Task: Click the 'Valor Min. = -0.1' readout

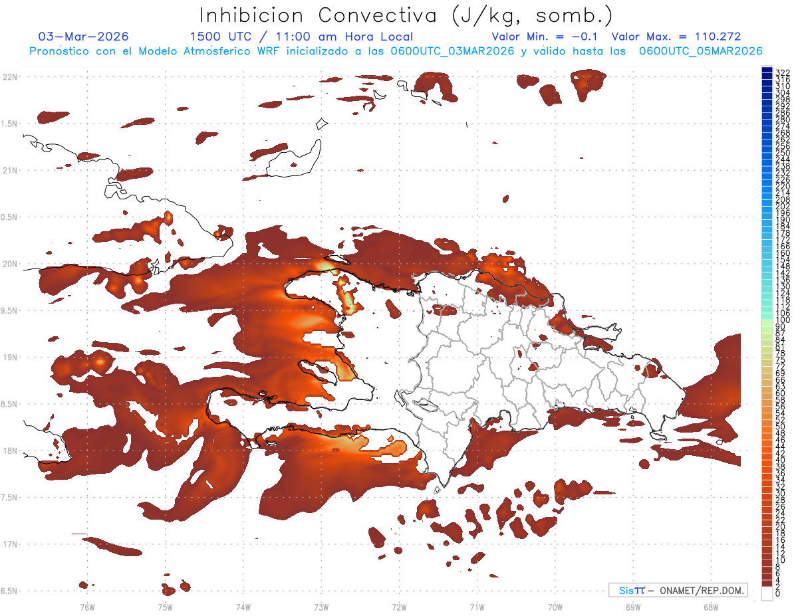Action: pyautogui.click(x=545, y=37)
